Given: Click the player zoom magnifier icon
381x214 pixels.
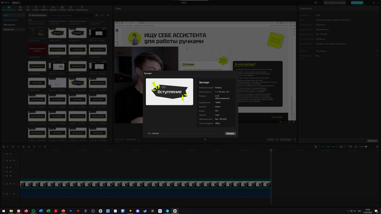Looking at the screenshot, I should tap(277, 139).
